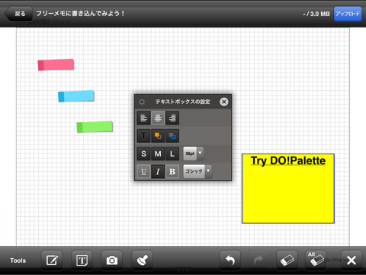Toggle bold formatting
366x275 pixels.
172,171
